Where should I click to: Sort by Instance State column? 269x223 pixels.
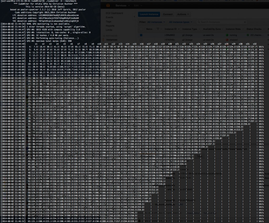(233, 29)
